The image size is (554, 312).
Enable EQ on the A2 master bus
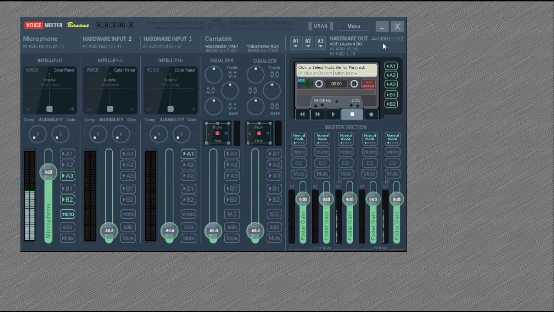(x=322, y=163)
